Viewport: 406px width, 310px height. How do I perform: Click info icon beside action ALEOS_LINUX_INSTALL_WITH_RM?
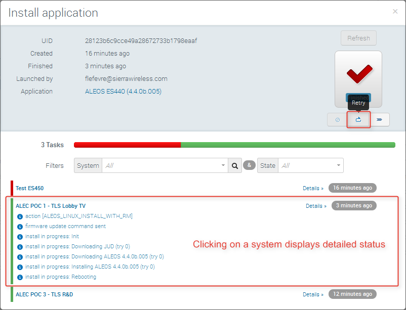point(20,216)
